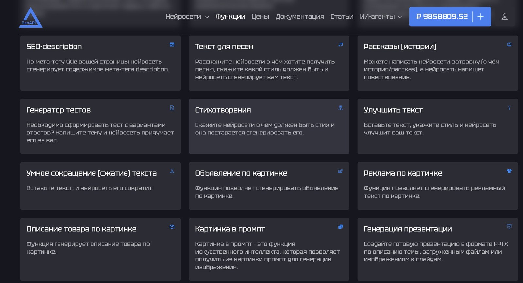Open the Рассказы (истории) function title
This screenshot has height=283, width=523.
point(400,47)
